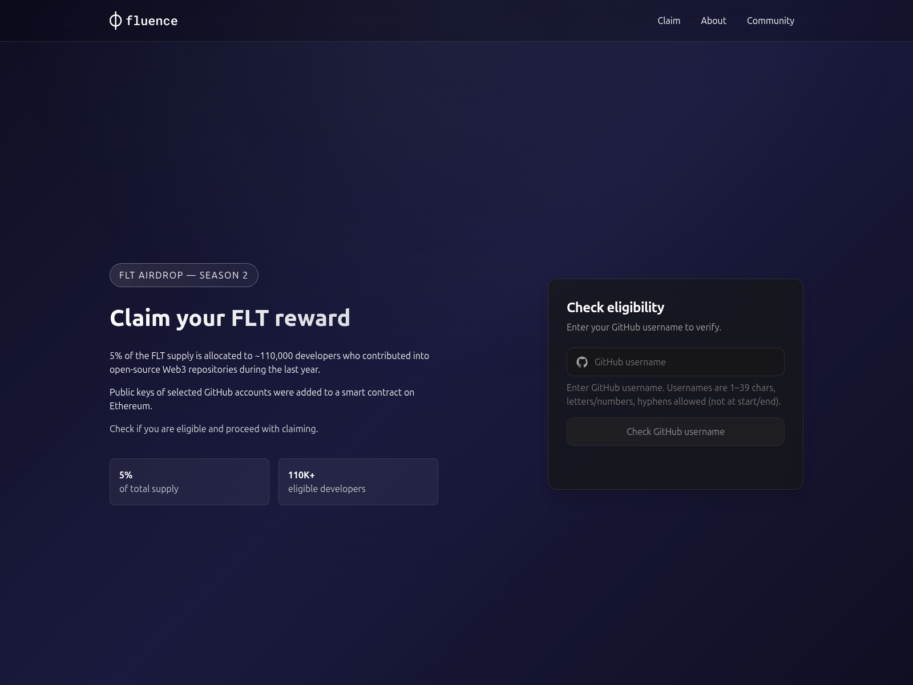Click the GitHub octocat icon in the input
The width and height of the screenshot is (913, 685).
click(x=582, y=362)
